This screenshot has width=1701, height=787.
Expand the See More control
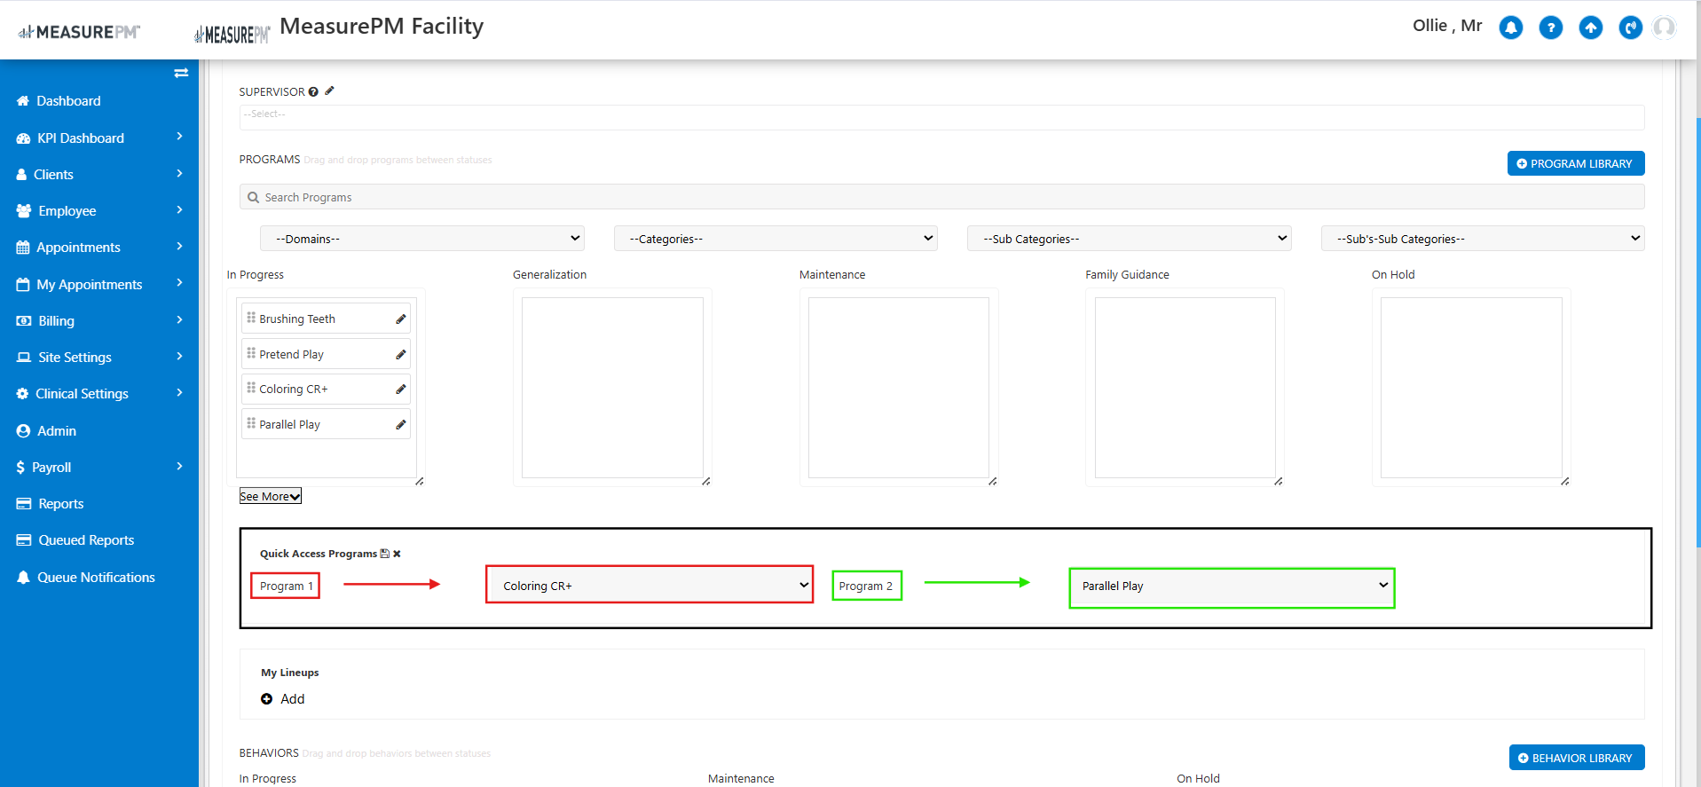point(271,496)
